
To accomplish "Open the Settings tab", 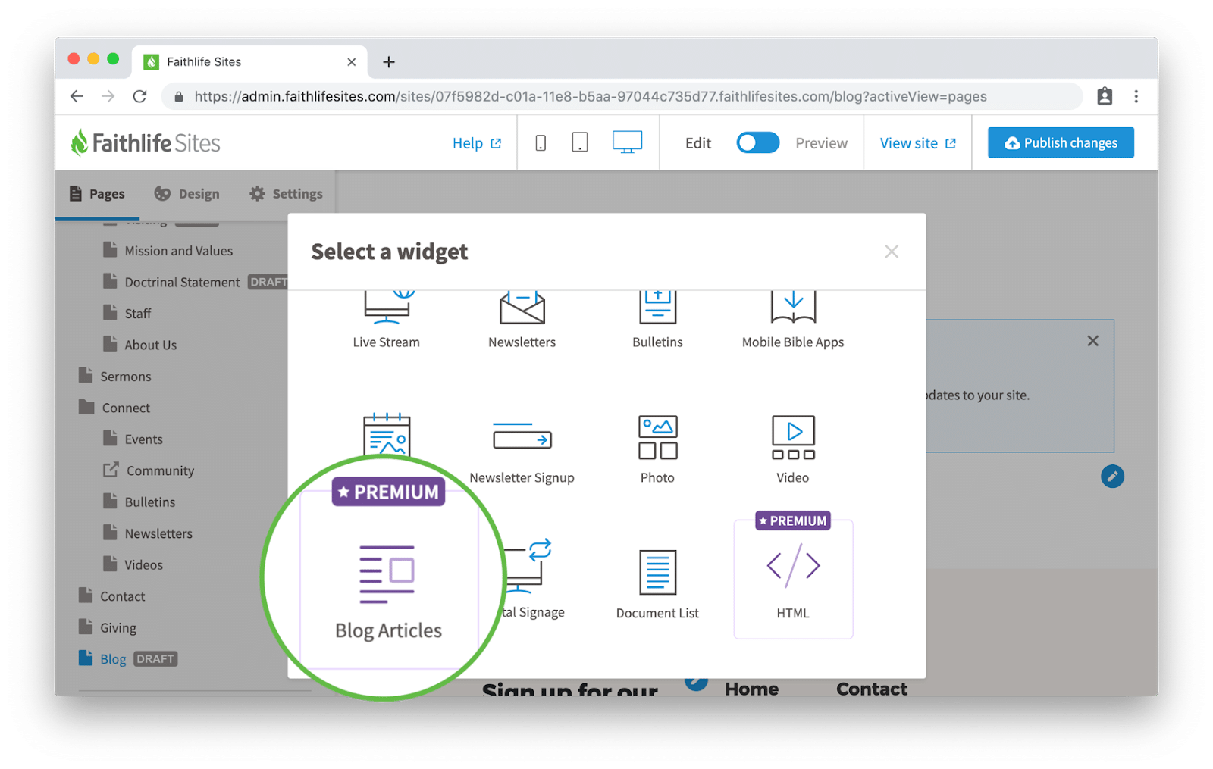I will [286, 194].
